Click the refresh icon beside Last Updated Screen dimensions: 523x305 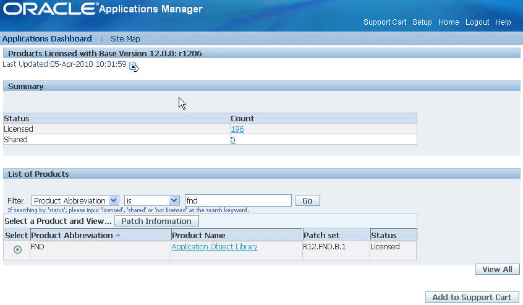coord(134,66)
